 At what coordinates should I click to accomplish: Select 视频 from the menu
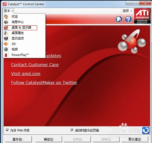24,49
